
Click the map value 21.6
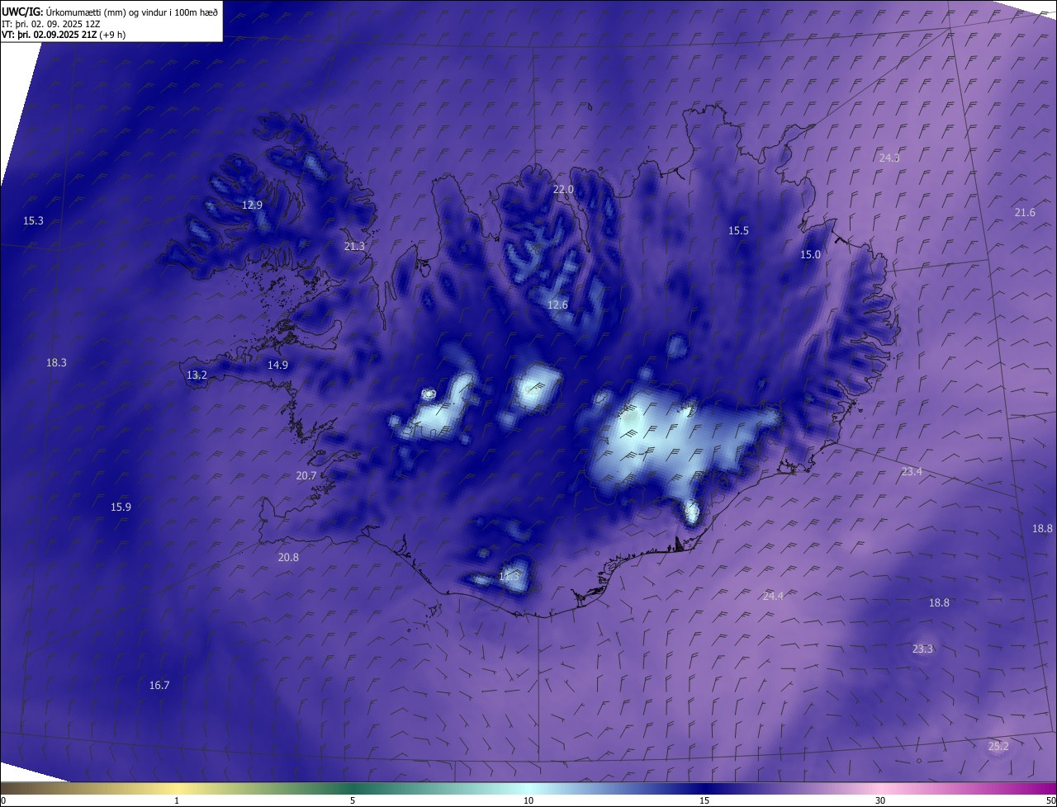[1025, 212]
